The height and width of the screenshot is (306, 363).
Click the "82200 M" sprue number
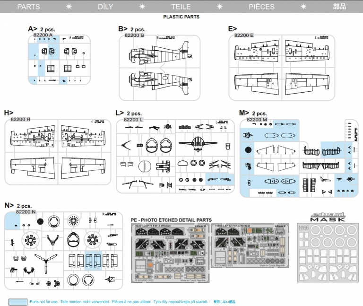point(257,120)
